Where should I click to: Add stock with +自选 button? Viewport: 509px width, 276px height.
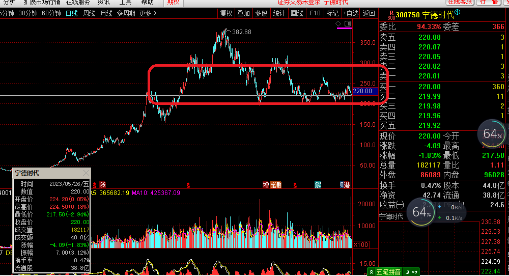351,13
